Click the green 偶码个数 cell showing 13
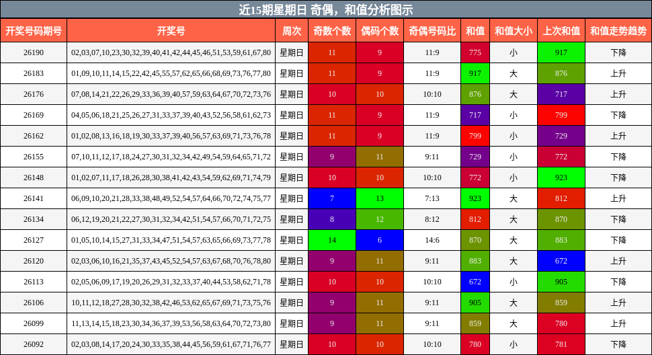The width and height of the screenshot is (652, 355). point(380,198)
